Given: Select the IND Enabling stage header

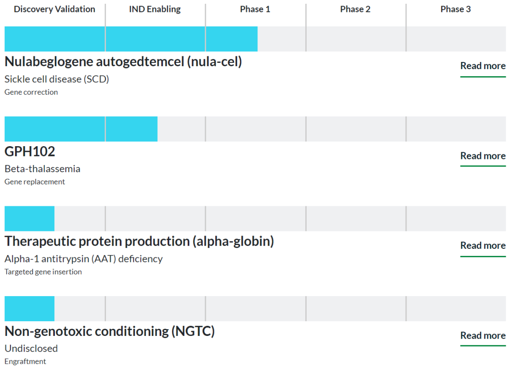Looking at the screenshot, I should coord(155,9).
